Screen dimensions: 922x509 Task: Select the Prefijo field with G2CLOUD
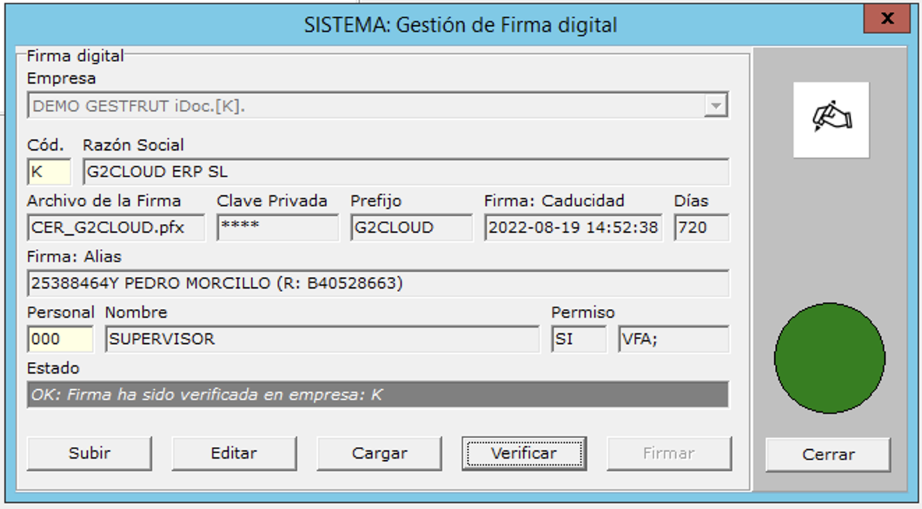point(411,227)
